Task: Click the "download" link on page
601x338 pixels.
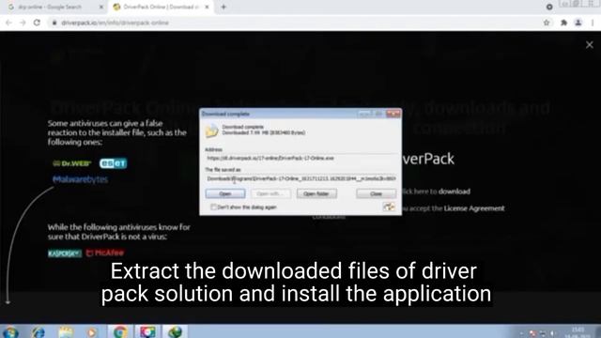Action: [x=455, y=192]
